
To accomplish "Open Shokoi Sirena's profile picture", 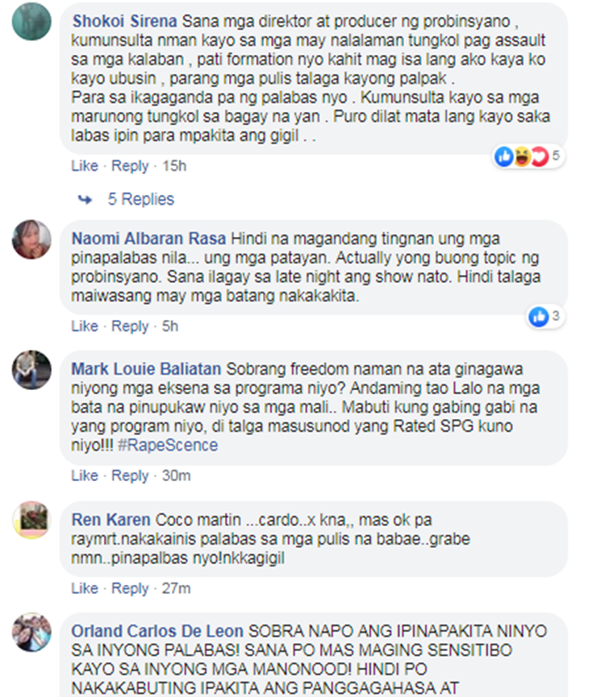I will click(x=31, y=21).
